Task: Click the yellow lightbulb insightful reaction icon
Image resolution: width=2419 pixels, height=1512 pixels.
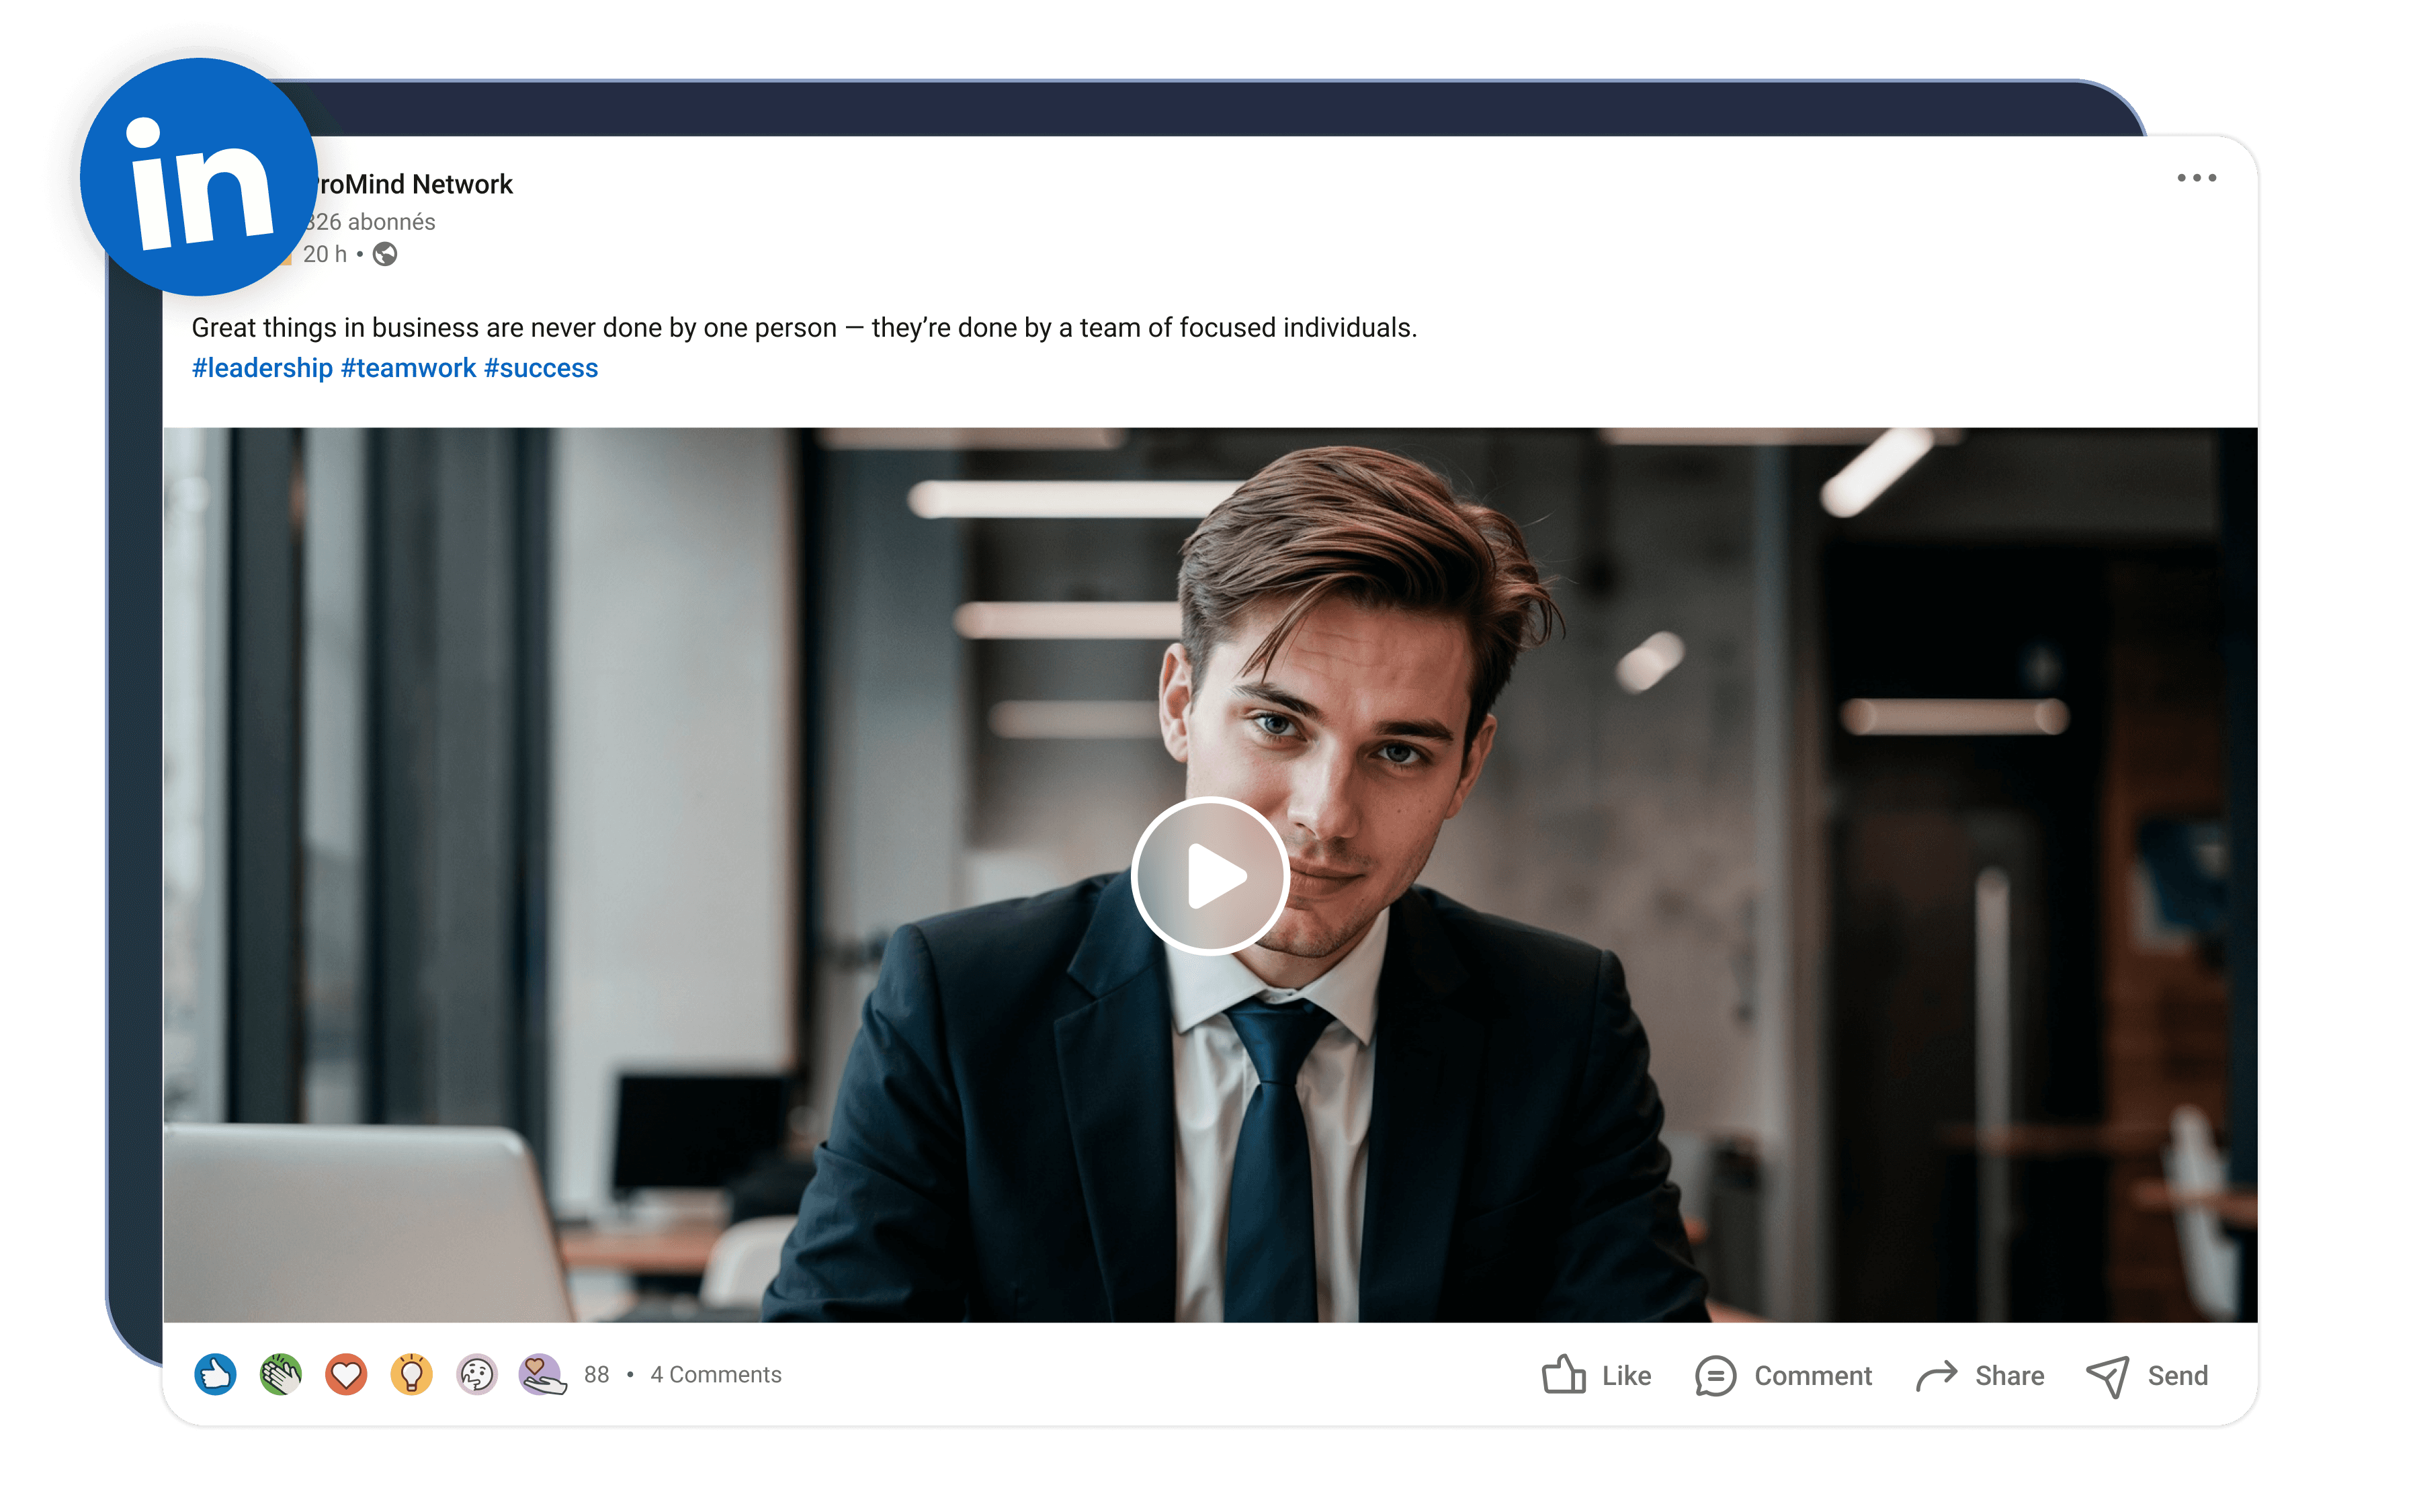Action: tap(411, 1374)
